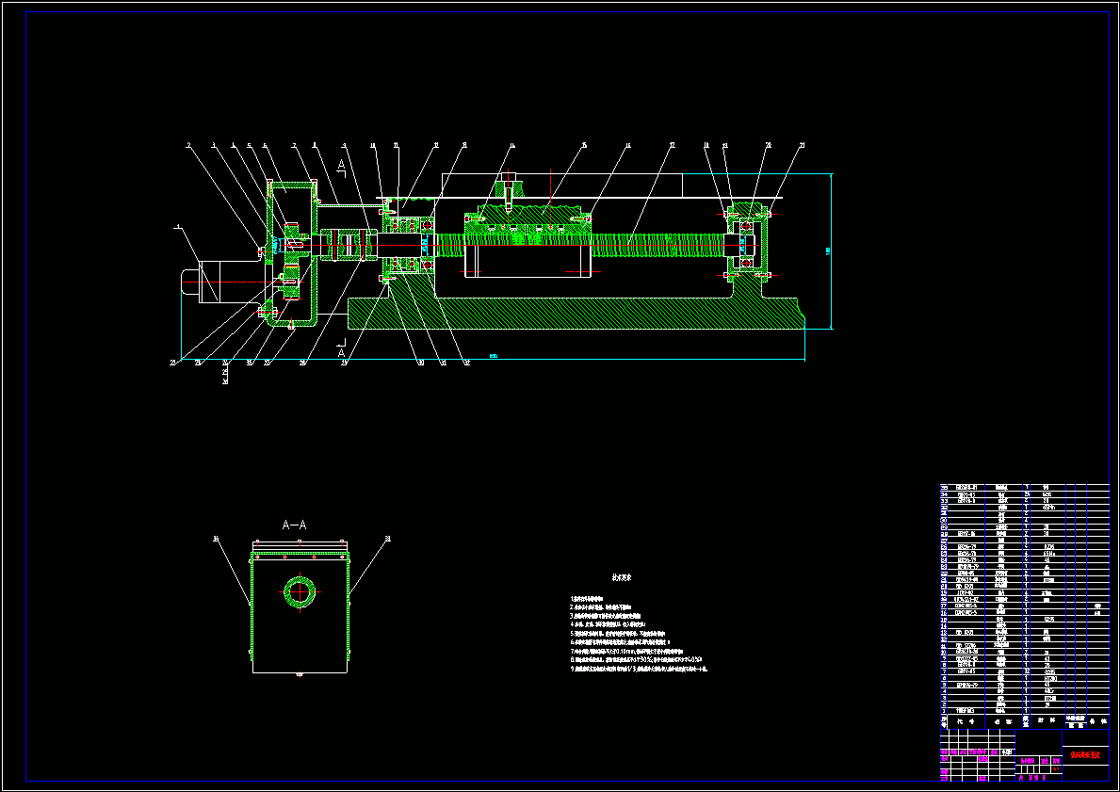Click the overall length dimension value at bottom
The width and height of the screenshot is (1120, 792).
[494, 356]
